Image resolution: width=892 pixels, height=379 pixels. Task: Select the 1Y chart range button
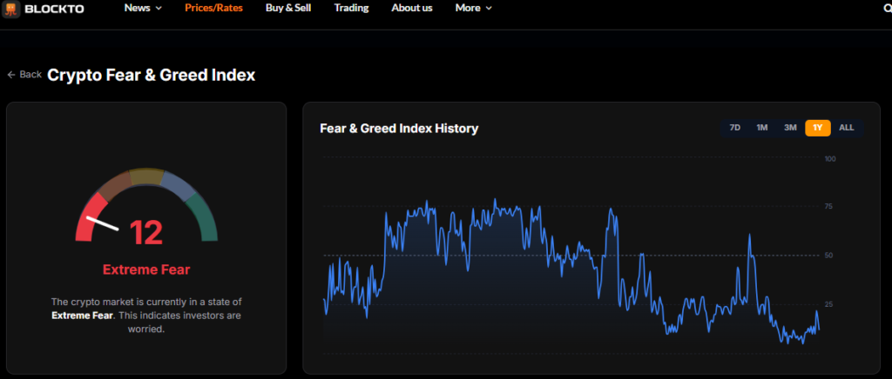[x=817, y=128]
